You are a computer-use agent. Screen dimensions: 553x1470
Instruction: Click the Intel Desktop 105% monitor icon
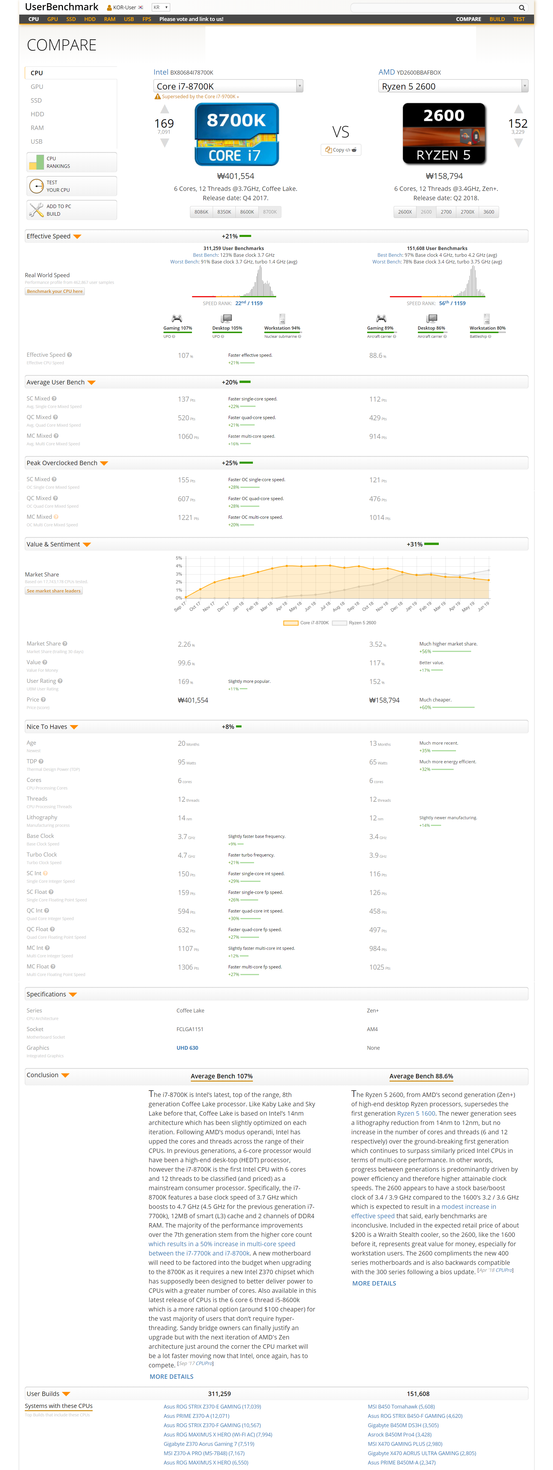click(227, 319)
